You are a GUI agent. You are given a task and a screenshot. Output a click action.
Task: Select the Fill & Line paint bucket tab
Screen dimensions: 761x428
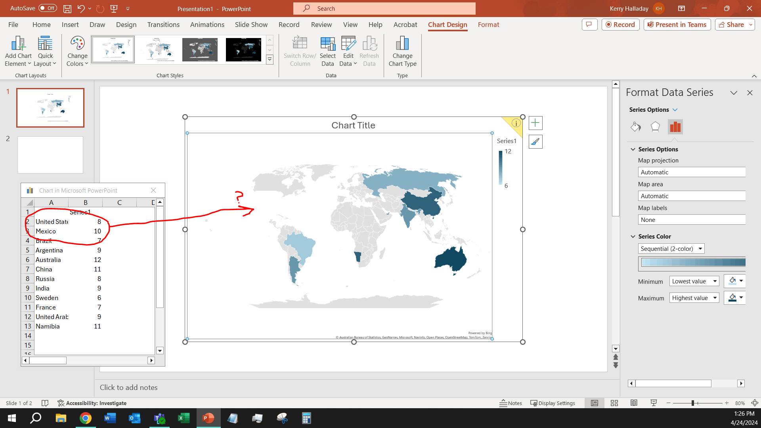tap(636, 127)
